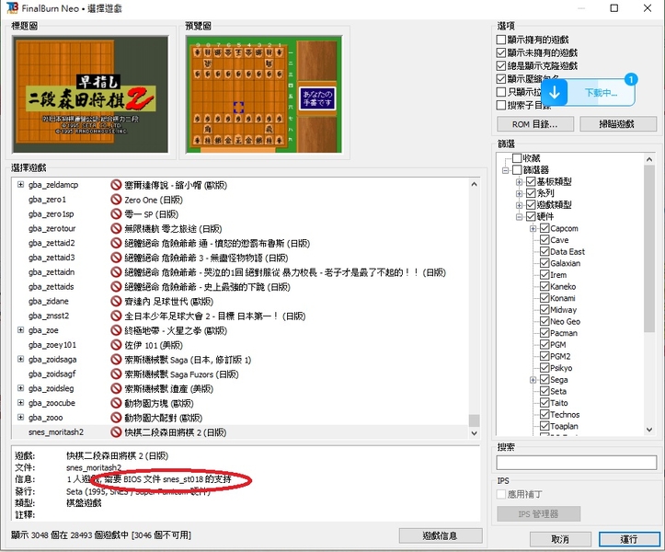Open the ROM 目錄... dialog

point(534,124)
